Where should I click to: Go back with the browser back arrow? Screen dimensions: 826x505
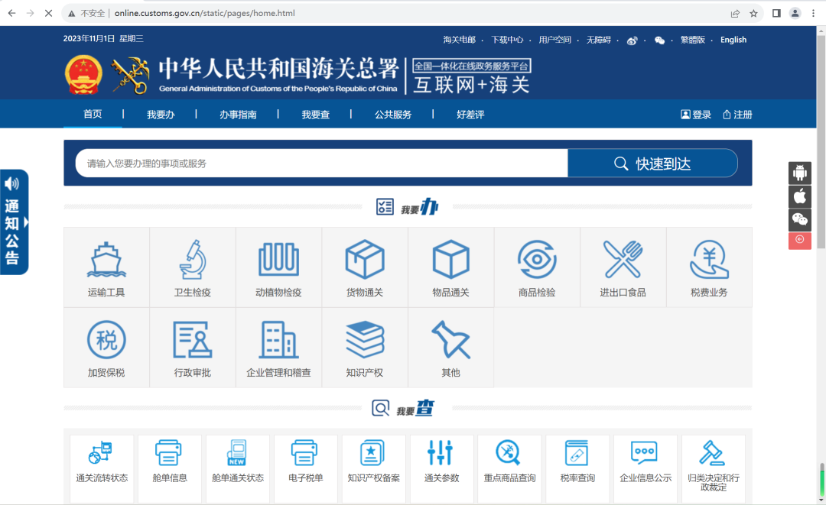(11, 13)
